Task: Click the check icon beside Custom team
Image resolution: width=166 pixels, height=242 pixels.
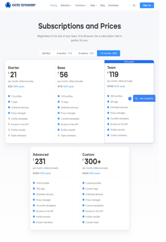Action: pyautogui.click(x=83, y=222)
